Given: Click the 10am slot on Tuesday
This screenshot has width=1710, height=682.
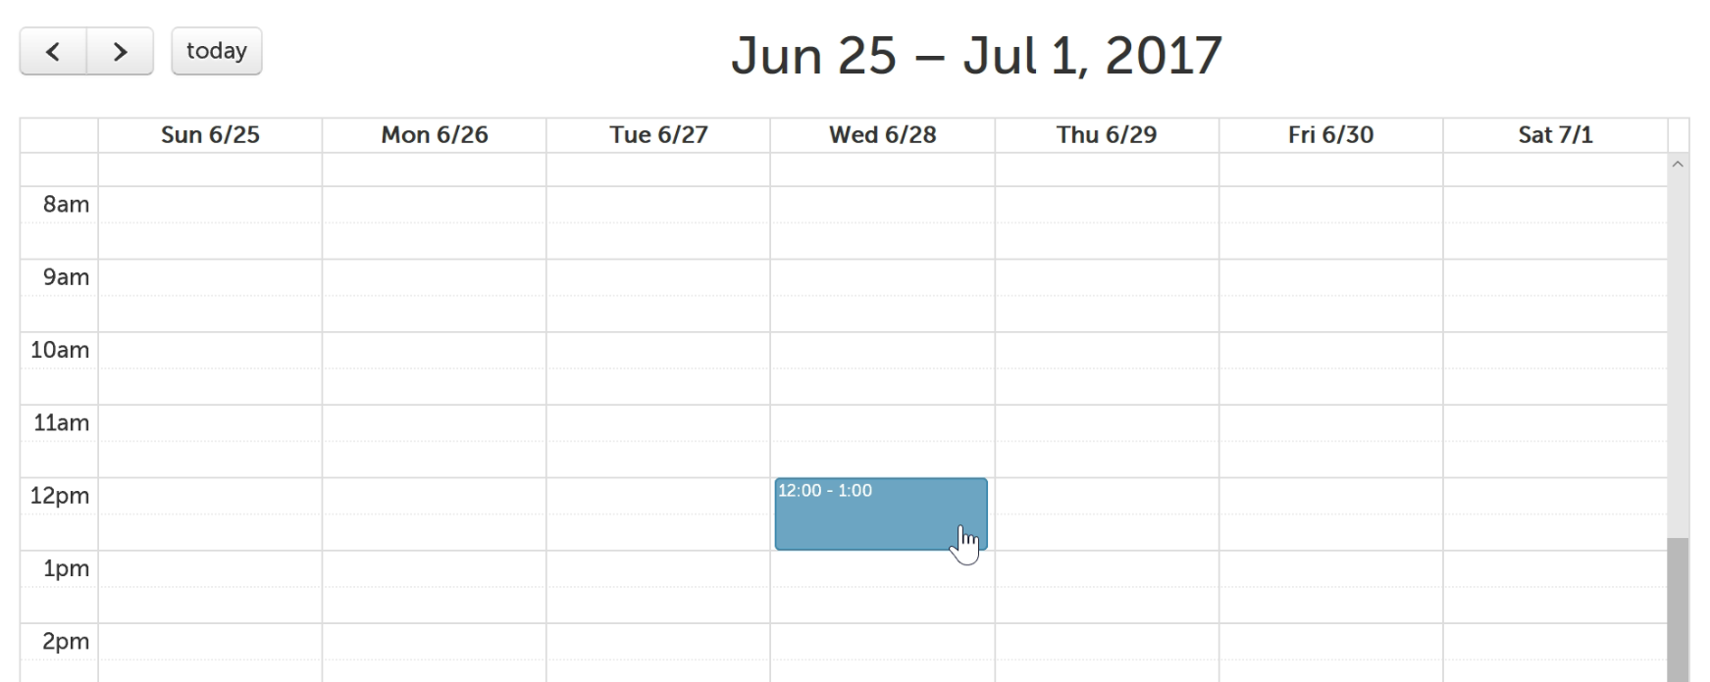Looking at the screenshot, I should pos(658,350).
